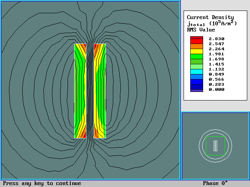Click the gap between the two conductors
The width and height of the screenshot is (250, 187).
point(90,91)
